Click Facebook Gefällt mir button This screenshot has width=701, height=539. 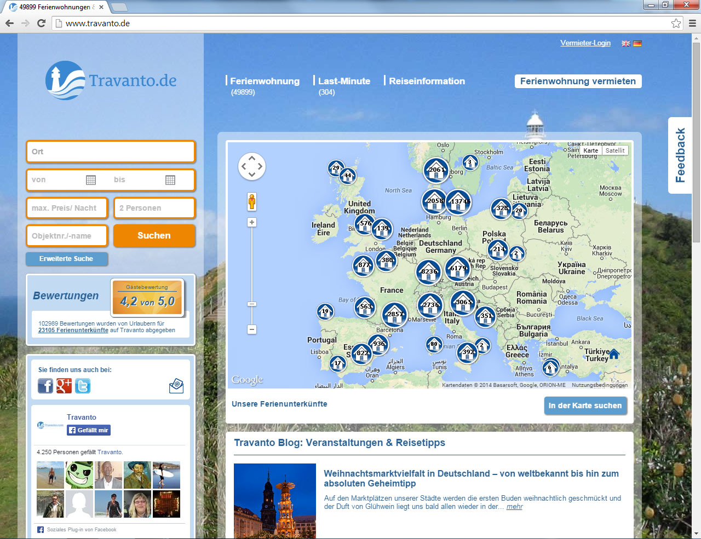pyautogui.click(x=89, y=430)
